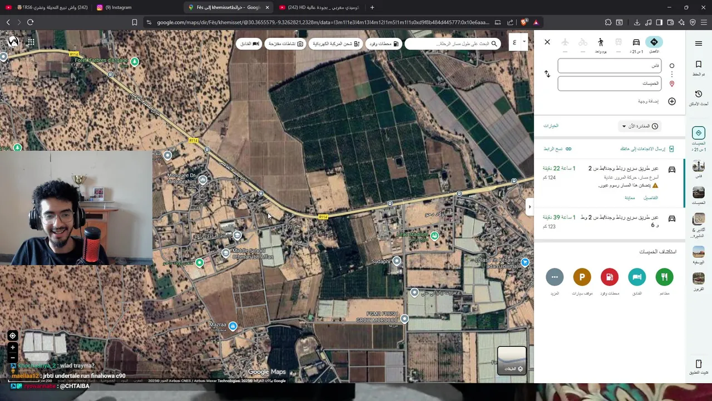This screenshot has width=712, height=401.
Task: Add a destination with plus icon
Action: (672, 101)
